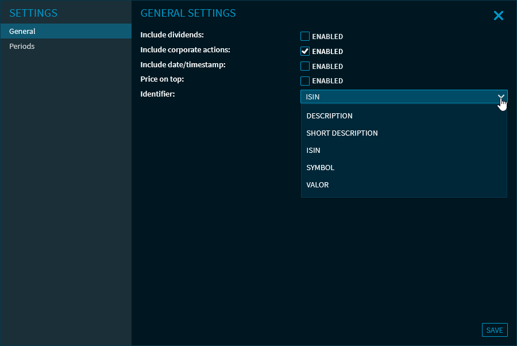This screenshot has width=517, height=346.
Task: Click the "Identifier:" field label
Action: (157, 93)
